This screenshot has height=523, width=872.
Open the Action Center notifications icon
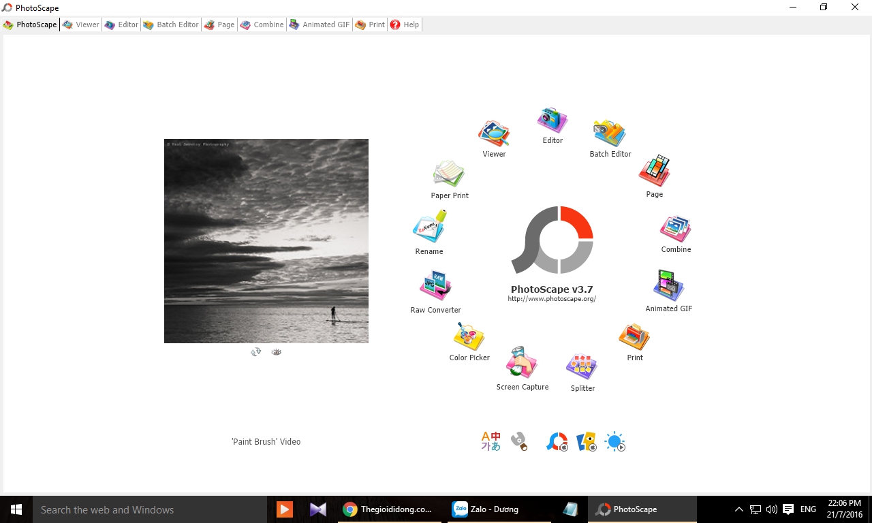(x=788, y=509)
